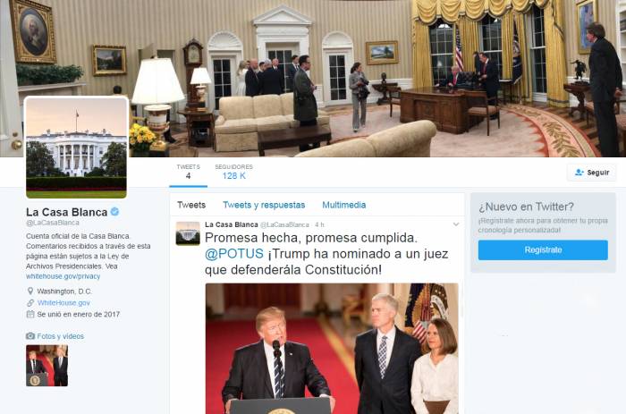This screenshot has height=414, width=626.
Task: Click the tweet author avatar thumbnail
Action: click(x=188, y=233)
